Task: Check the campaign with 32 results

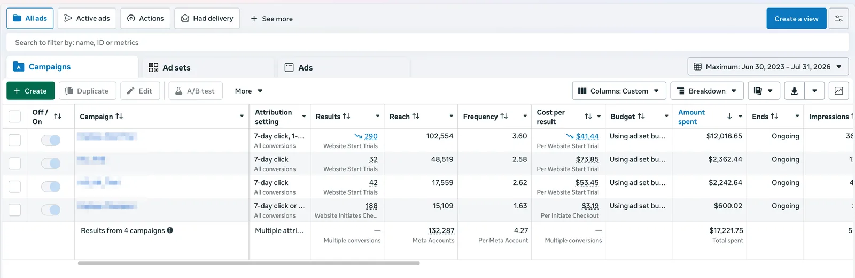Action: (x=15, y=163)
